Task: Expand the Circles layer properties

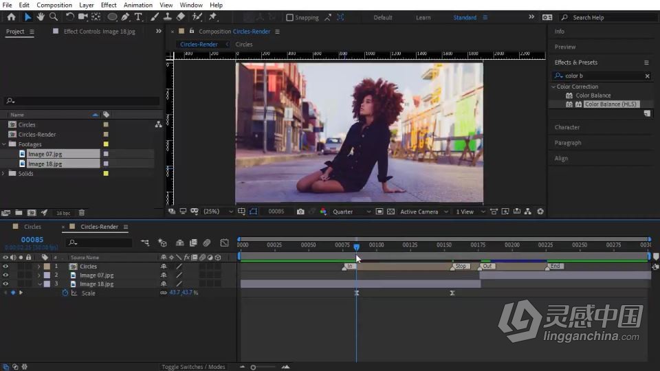Action: pos(38,267)
